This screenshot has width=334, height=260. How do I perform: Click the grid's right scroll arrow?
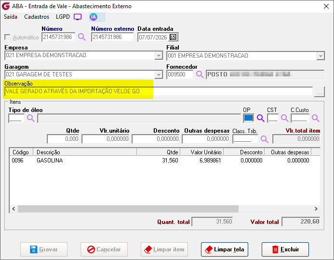316,209
